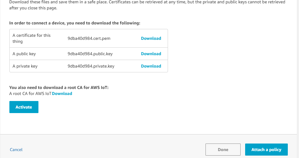Open Attach a policy
299x158 pixels.
click(x=266, y=150)
